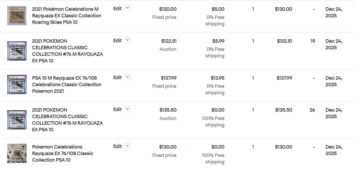Click the $122.51 auction listing thumbnail
This screenshot has height=170, width=364.
click(17, 51)
